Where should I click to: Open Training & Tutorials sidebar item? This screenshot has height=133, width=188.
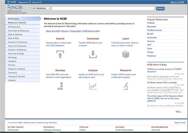pos(23,76)
